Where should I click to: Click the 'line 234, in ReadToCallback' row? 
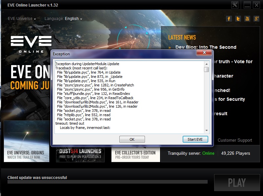tap(95, 98)
